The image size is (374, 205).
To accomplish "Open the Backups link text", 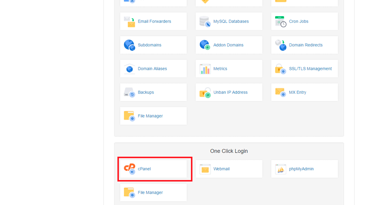I will [146, 92].
